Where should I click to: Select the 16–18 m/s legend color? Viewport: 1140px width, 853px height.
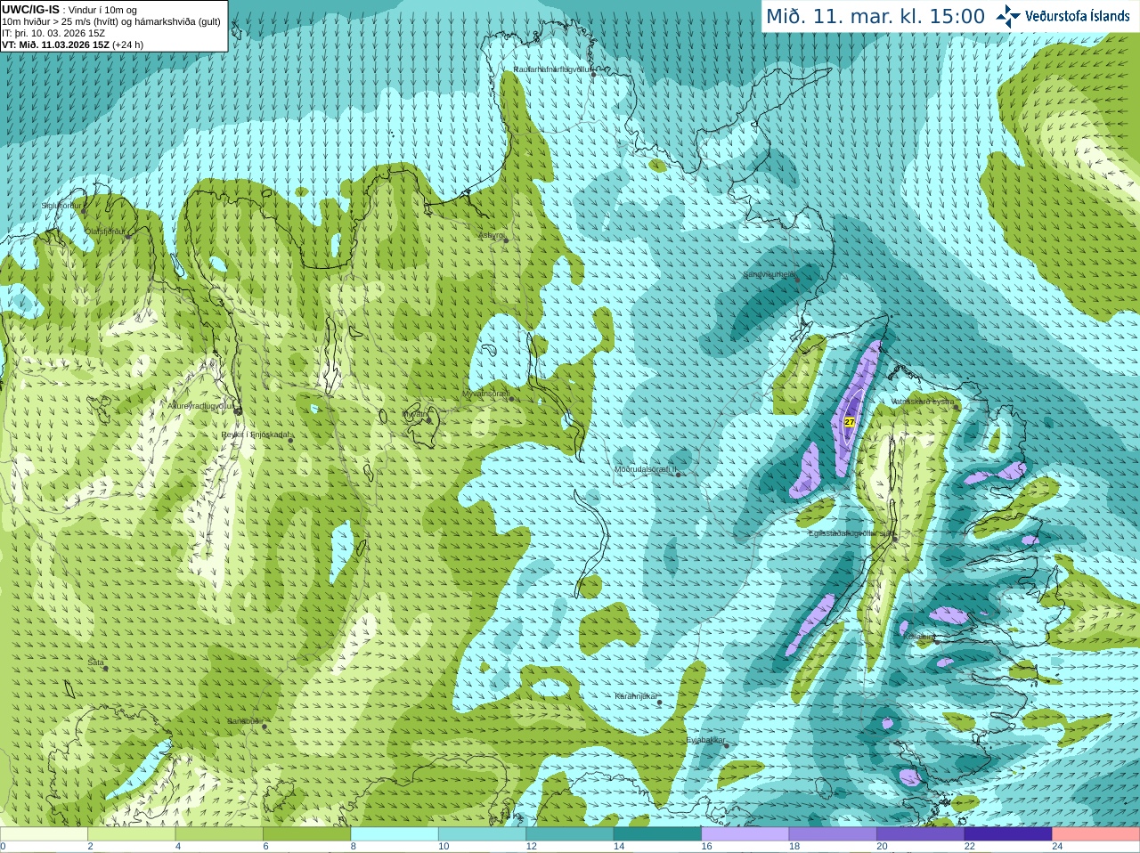pyautogui.click(x=745, y=834)
